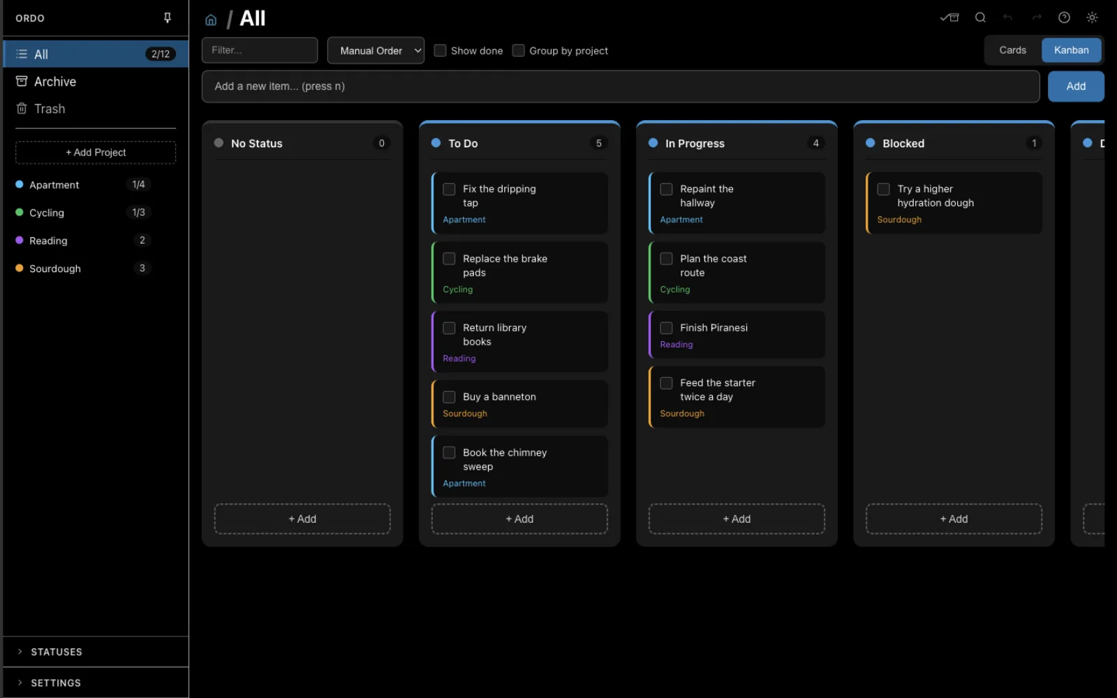Focus the Add a new item field
The height and width of the screenshot is (698, 1117).
621,86
